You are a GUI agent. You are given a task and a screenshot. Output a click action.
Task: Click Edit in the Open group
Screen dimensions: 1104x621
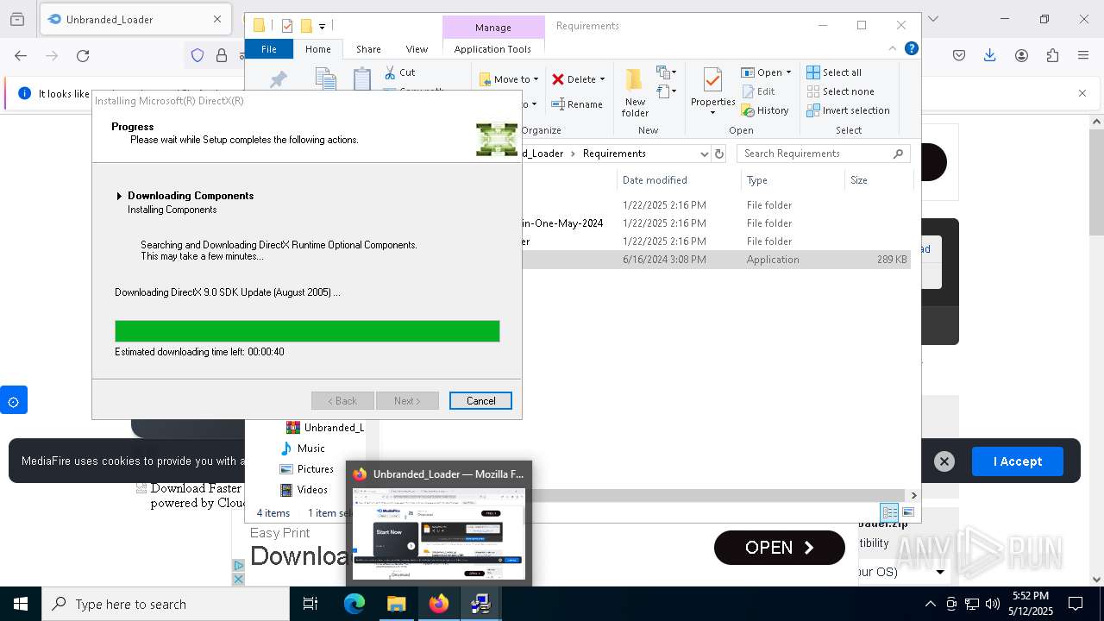[758, 91]
